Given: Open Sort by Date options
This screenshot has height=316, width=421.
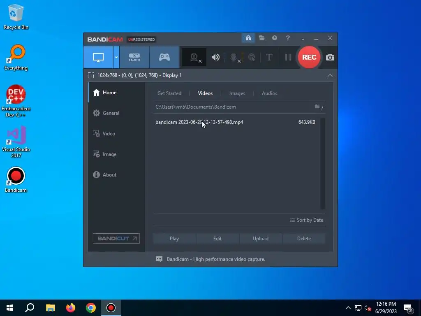Looking at the screenshot, I should 306,220.
